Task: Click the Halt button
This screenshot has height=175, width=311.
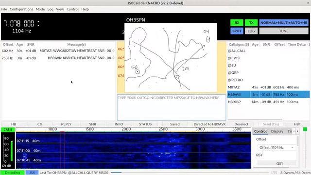Action: tap(297, 124)
